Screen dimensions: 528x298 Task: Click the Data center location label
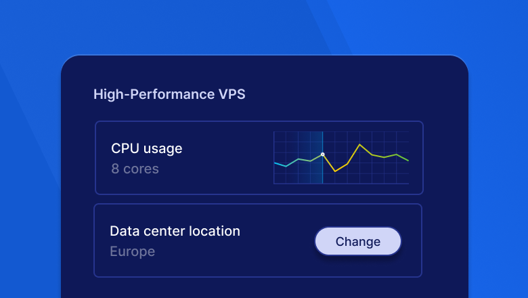pos(175,231)
